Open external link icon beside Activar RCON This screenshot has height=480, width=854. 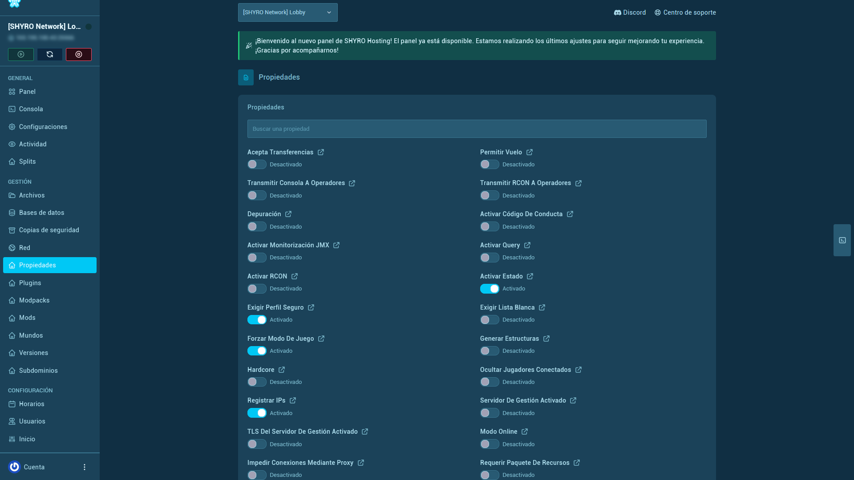(295, 276)
